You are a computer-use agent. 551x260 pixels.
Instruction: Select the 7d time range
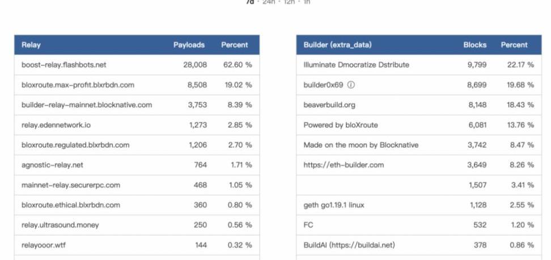[250, 2]
